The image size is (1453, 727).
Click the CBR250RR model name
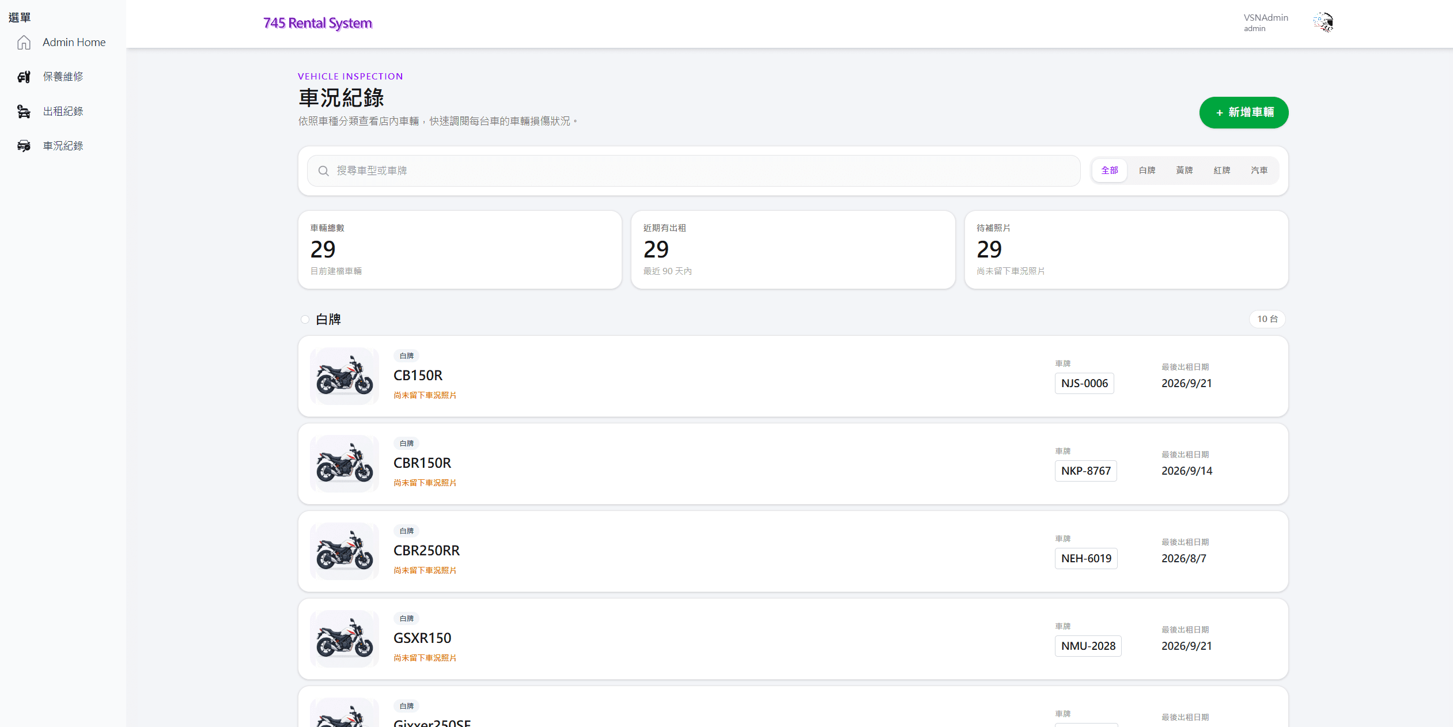point(426,551)
